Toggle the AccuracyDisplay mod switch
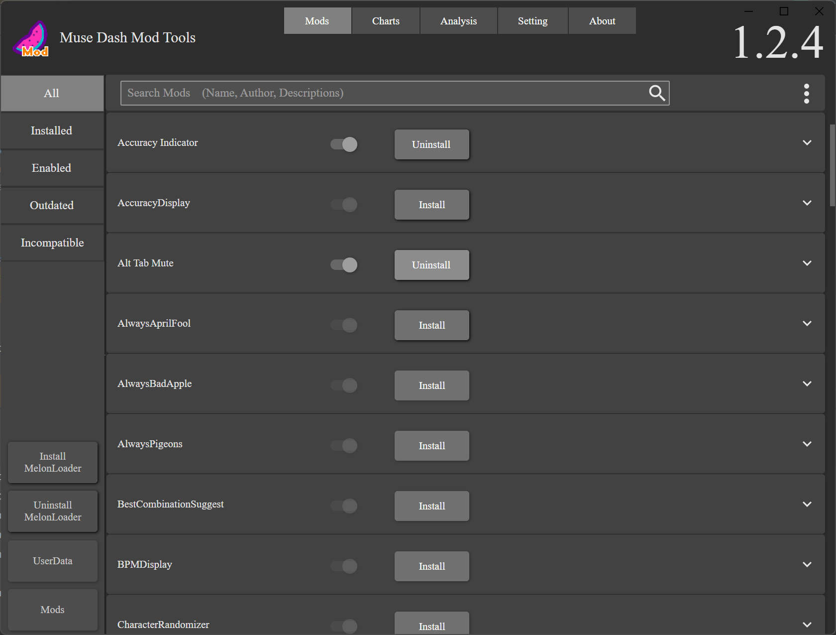Image resolution: width=836 pixels, height=635 pixels. 344,205
